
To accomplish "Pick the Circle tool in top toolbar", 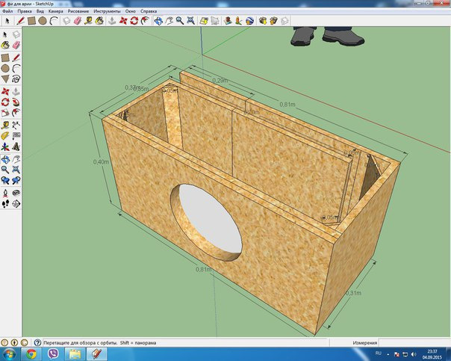I will [x=43, y=21].
